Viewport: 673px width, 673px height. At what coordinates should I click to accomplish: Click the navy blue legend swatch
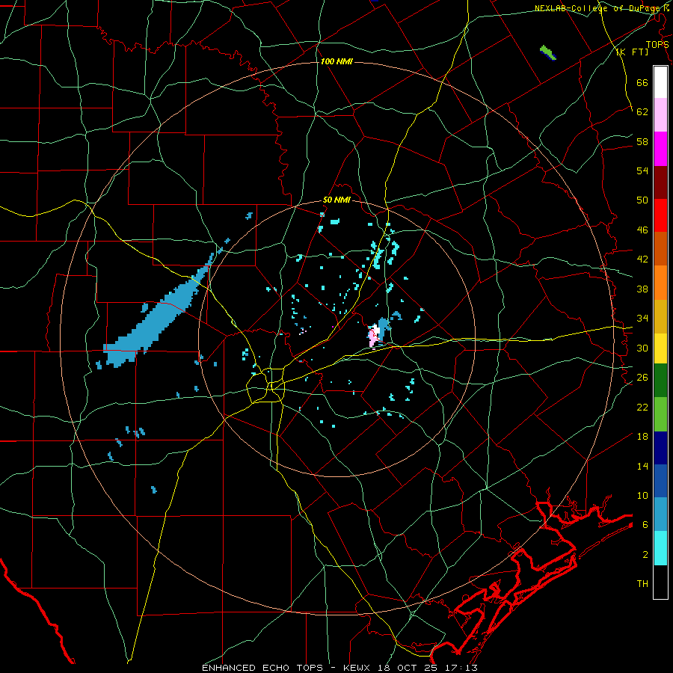(x=660, y=448)
